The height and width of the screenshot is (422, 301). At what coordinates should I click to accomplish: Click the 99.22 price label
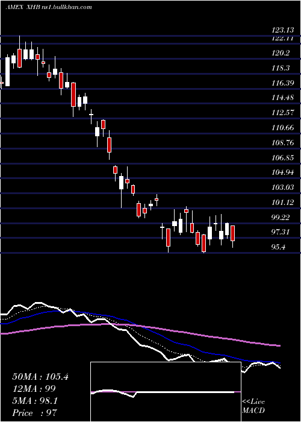281,218
